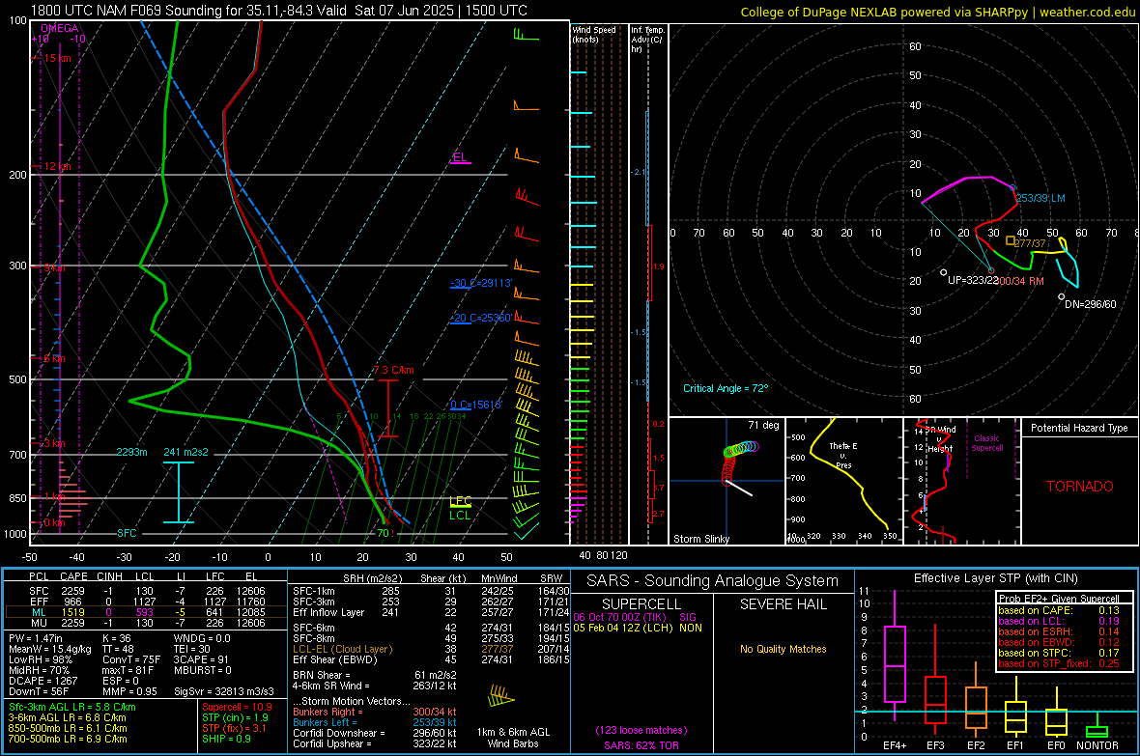This screenshot has height=756, width=1140.
Task: Click the Inf. Temp. Adv. panel header
Action: (648, 40)
